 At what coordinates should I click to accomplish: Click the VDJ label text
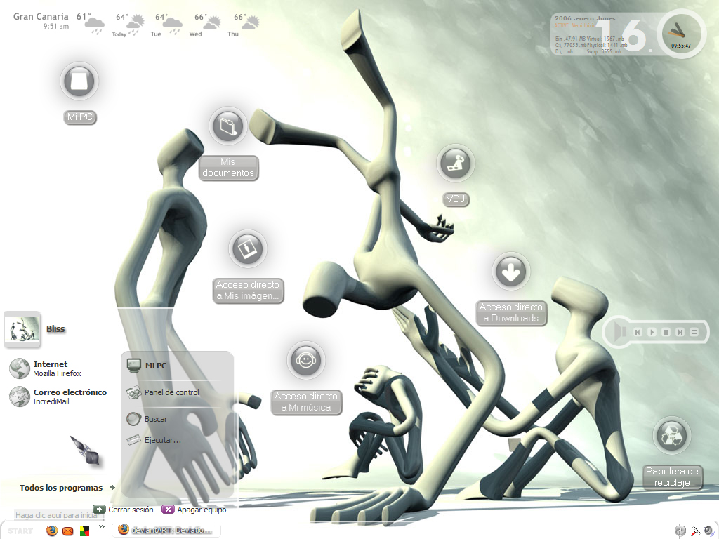[455, 199]
